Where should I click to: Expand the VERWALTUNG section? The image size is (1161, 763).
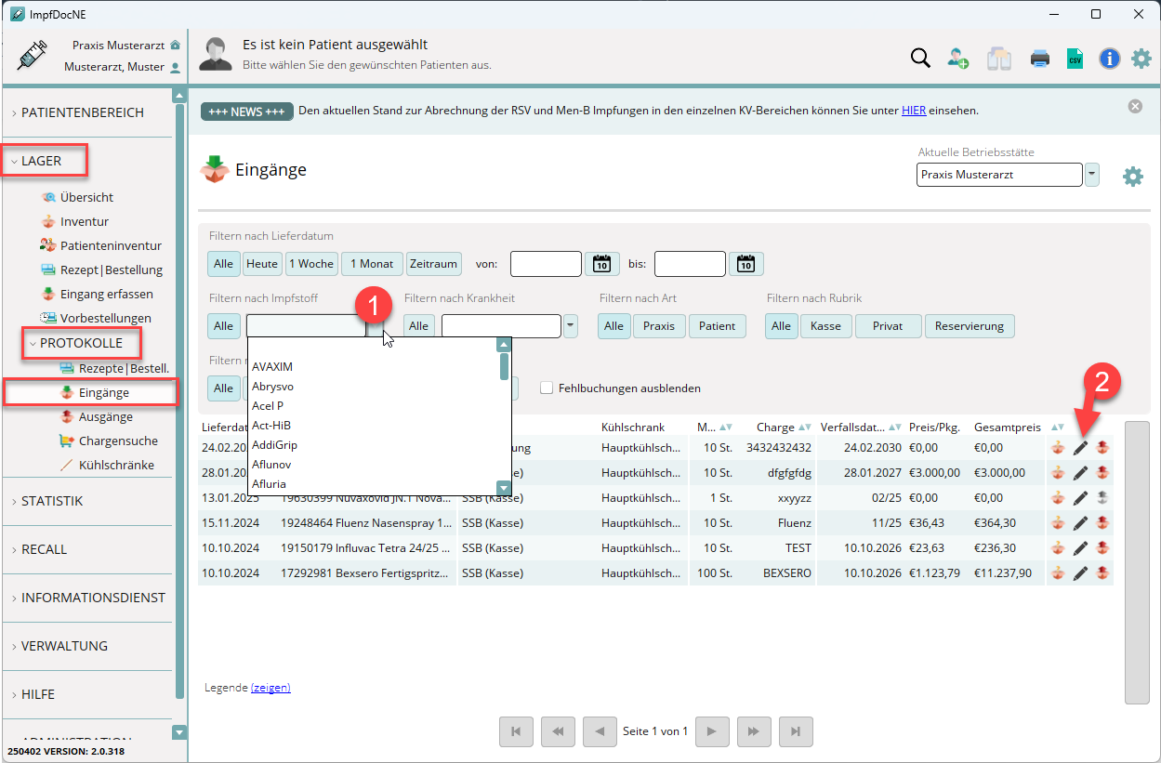[x=64, y=646]
